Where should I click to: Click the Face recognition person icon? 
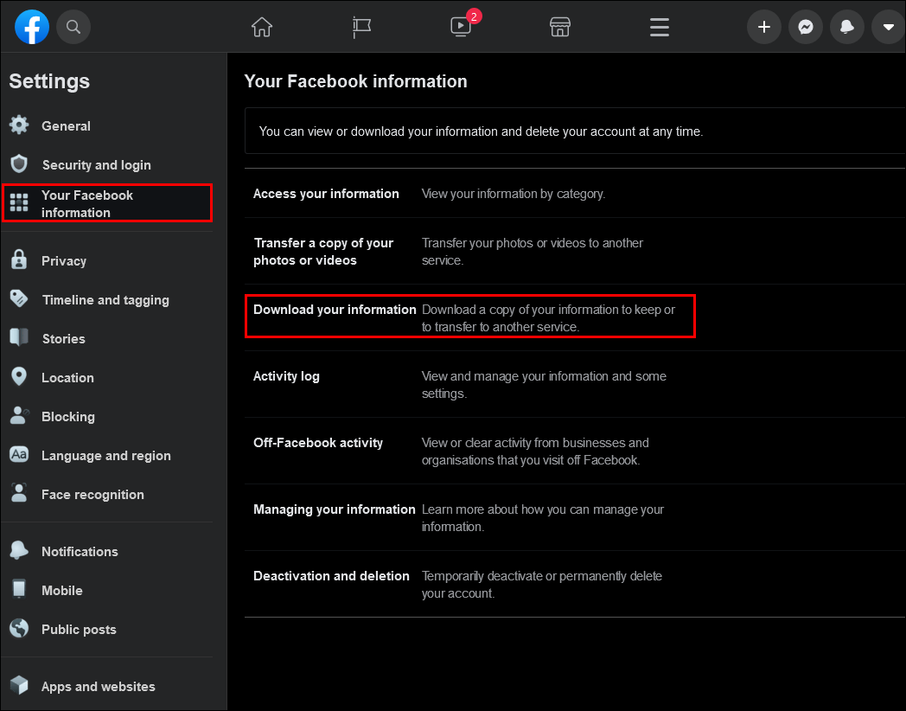click(19, 493)
